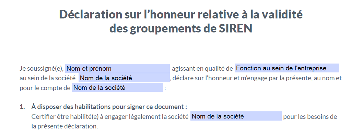363x138 pixels.
Task: Click the text "pour le compte de"
Action: [45, 88]
